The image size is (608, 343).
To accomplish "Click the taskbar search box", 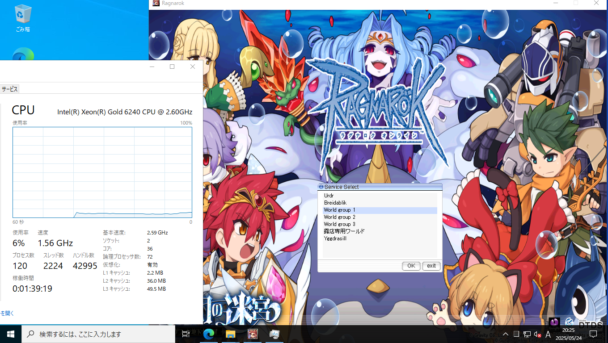I will click(x=98, y=334).
